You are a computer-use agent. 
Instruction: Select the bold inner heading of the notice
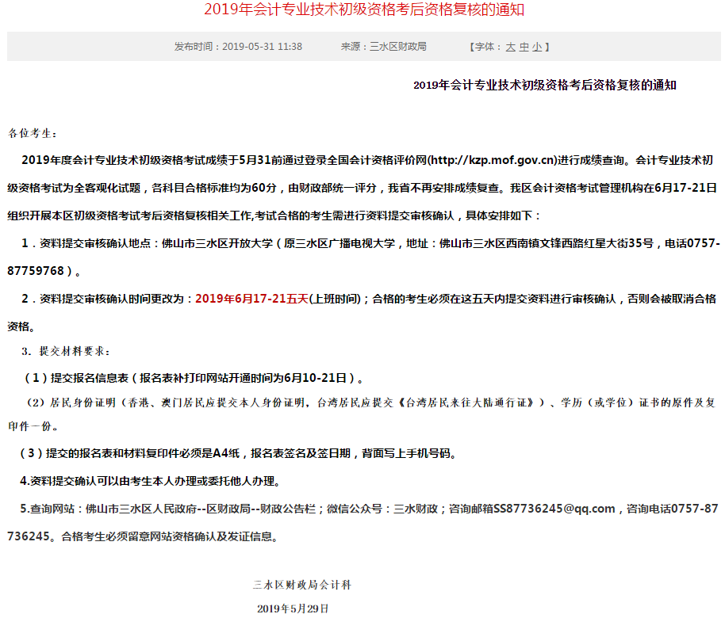tap(527, 84)
